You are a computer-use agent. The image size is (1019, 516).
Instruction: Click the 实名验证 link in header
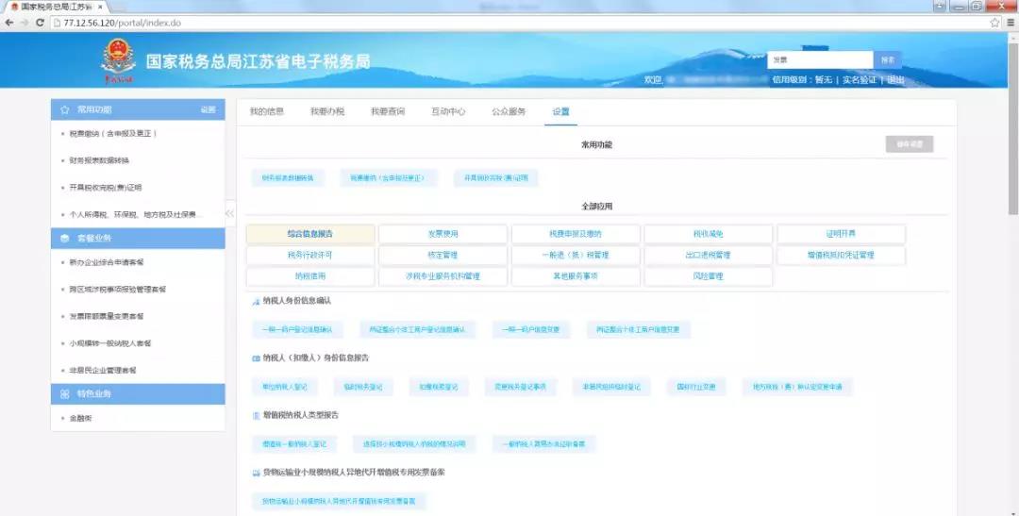[860, 80]
